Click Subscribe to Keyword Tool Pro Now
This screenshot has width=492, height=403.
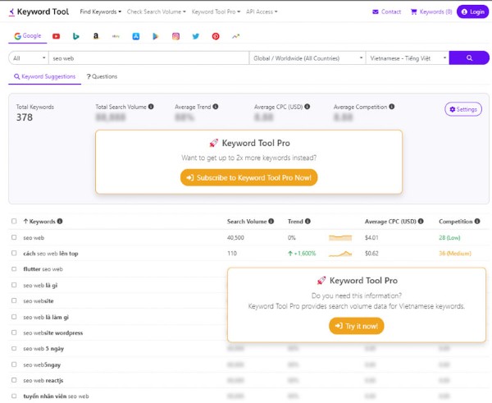pyautogui.click(x=248, y=178)
